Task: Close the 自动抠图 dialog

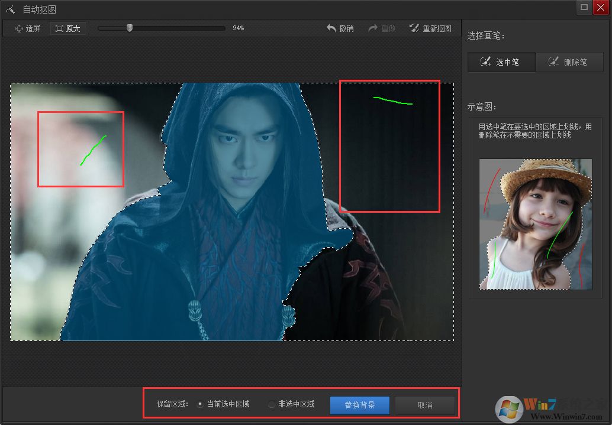Action: [601, 8]
